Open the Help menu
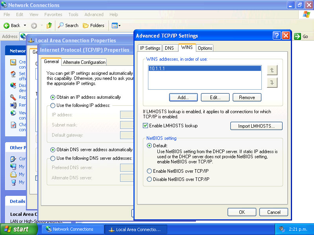314x235 pixels. [x=113, y=14]
